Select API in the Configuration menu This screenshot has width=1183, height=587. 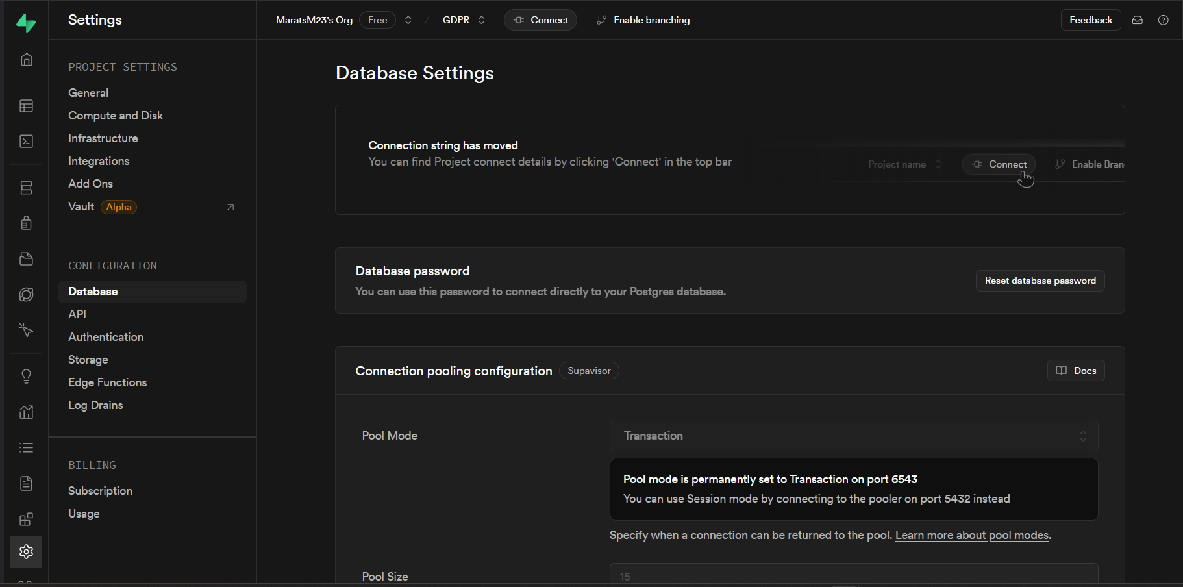pos(77,314)
